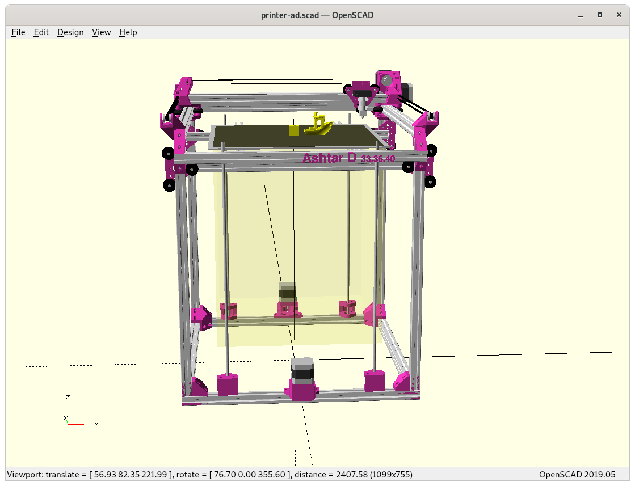Open the Design menu

pos(70,32)
